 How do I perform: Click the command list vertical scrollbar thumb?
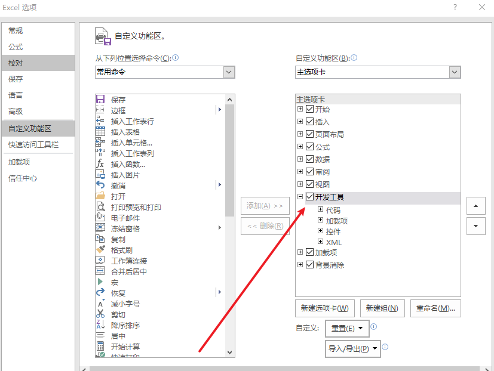tap(229, 160)
